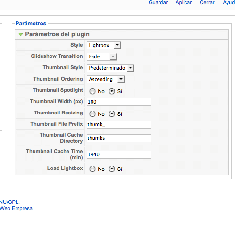Collapse the Parámetros del plugin green arrow

pos(21,34)
